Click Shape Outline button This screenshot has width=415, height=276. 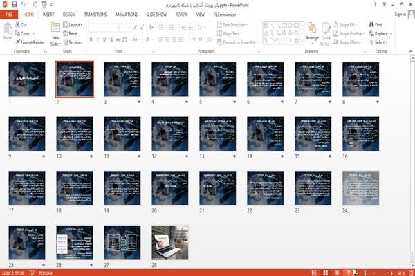tap(349, 34)
